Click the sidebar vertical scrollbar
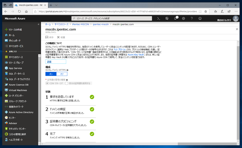Image resolution: width=242 pixels, height=148 pixels. coord(39,100)
